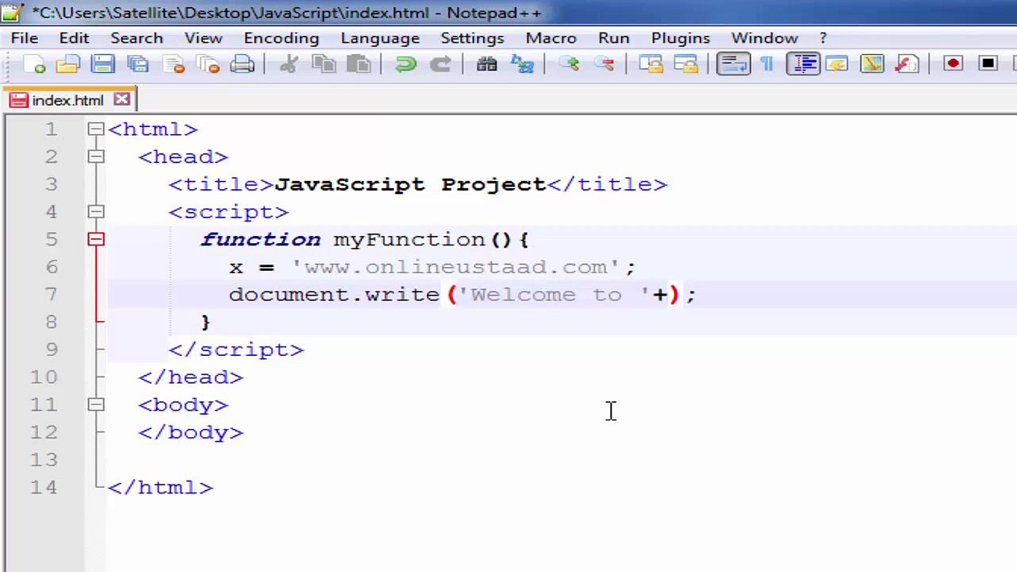Click the 'function' keyword on line 5
Screen dimensions: 1017x572
[x=261, y=240]
